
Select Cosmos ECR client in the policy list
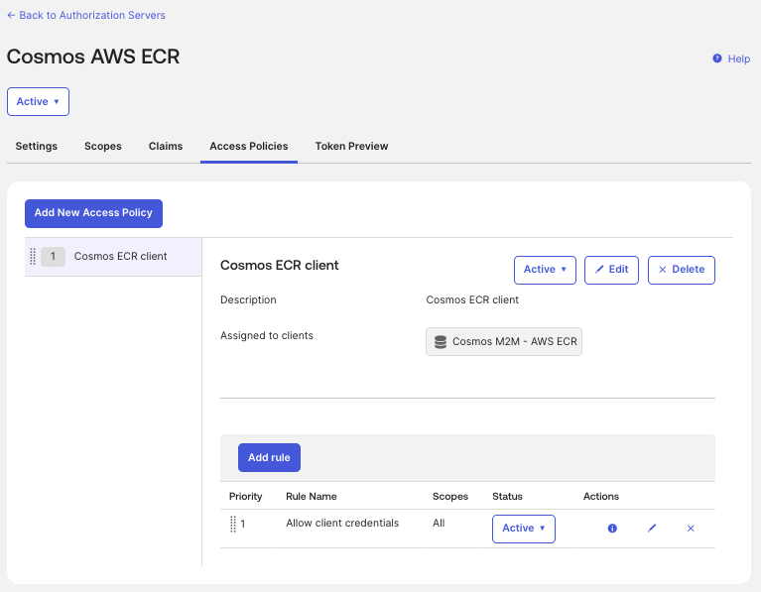point(113,257)
